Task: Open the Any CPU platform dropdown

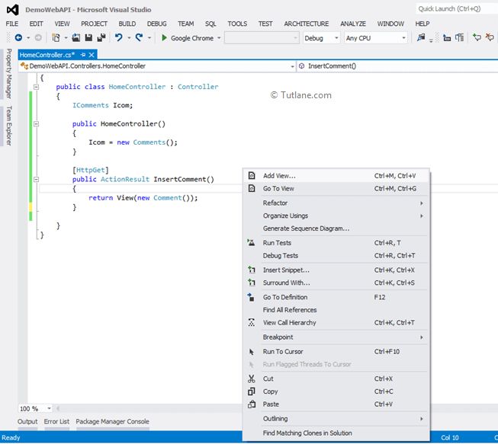Action: 376,38
